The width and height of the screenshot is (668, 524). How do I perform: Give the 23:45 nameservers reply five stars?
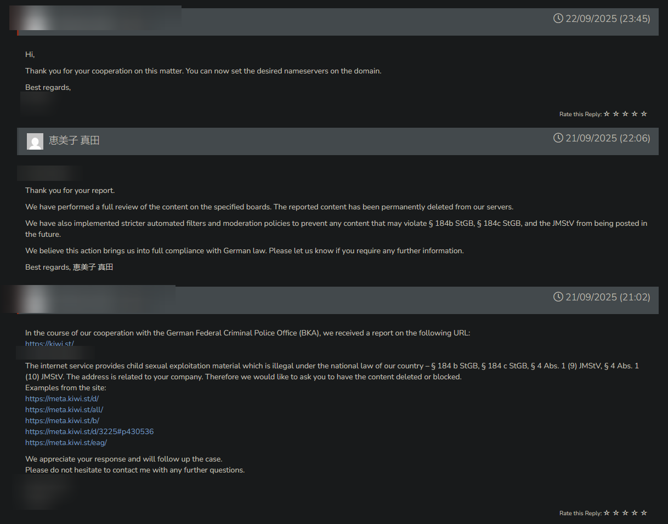(644, 114)
